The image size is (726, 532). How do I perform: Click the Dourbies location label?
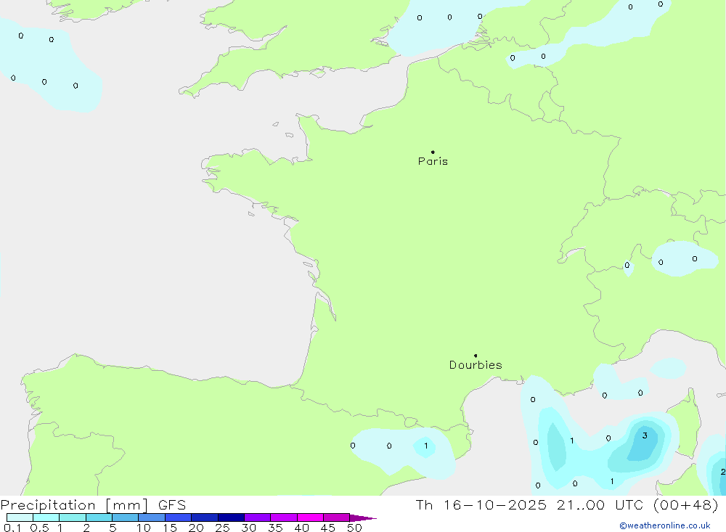tap(476, 365)
